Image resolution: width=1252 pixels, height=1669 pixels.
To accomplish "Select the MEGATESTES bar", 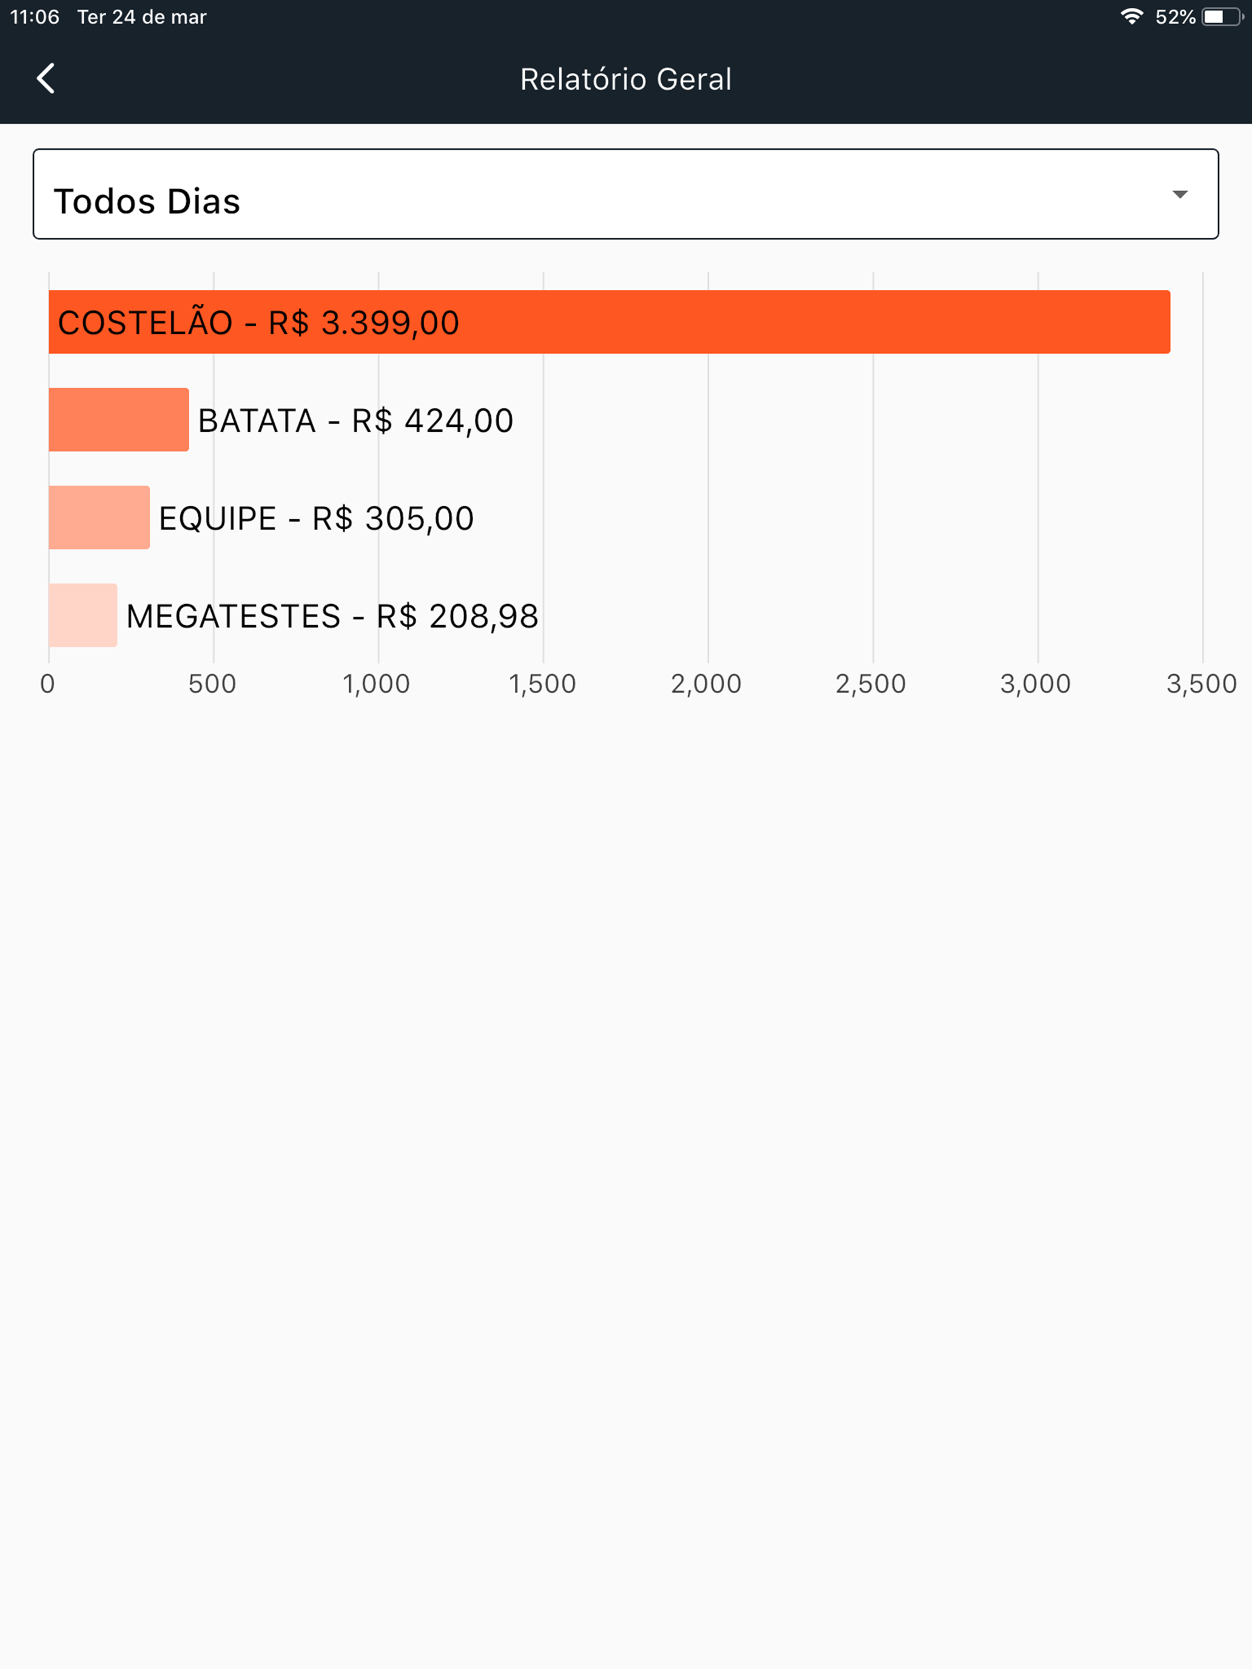I will click(x=83, y=615).
